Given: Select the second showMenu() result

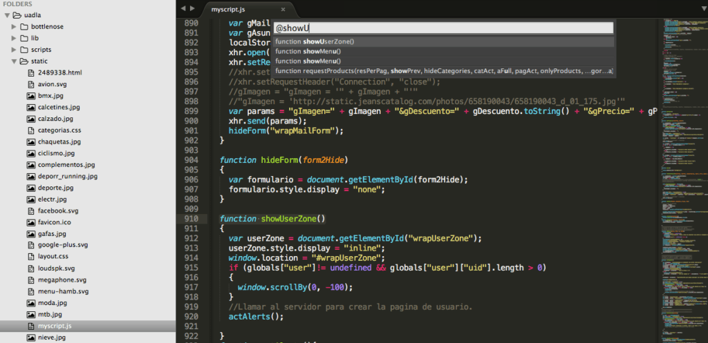Looking at the screenshot, I should 443,61.
